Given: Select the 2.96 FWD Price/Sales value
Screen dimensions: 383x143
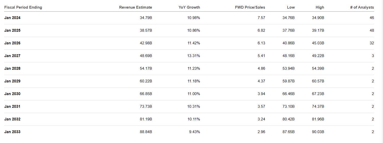Looking at the screenshot, I should [261, 132].
